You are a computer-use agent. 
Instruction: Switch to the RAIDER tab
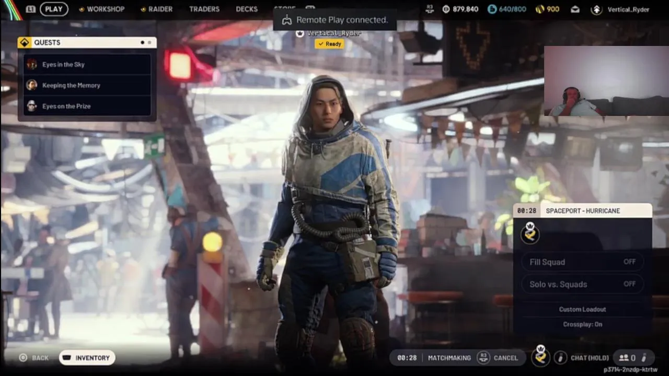(x=157, y=9)
